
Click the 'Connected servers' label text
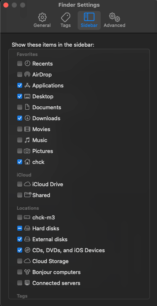pos(56,283)
